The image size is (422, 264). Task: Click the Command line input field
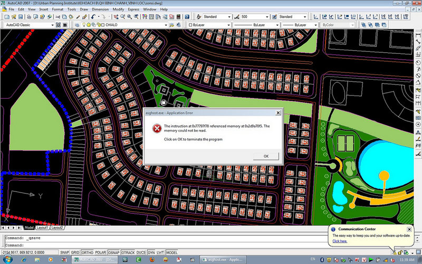click(158, 245)
